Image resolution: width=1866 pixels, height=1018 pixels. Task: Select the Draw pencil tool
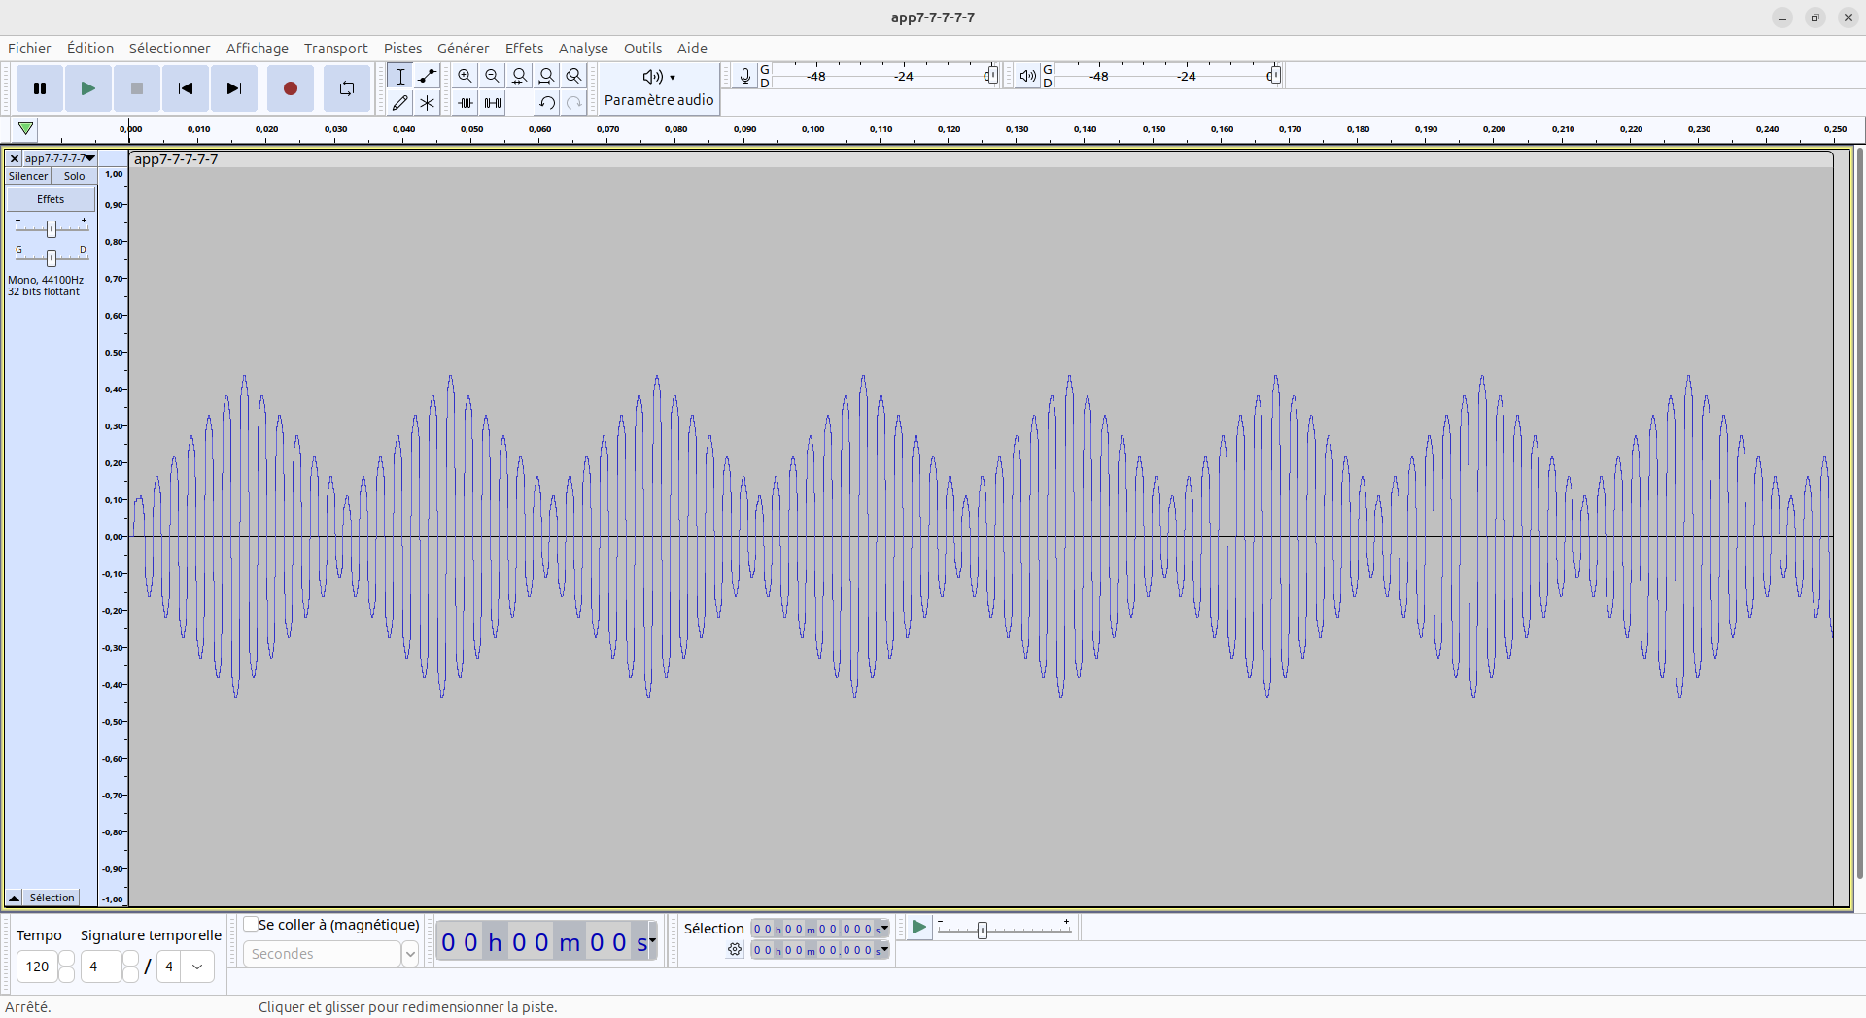click(399, 103)
